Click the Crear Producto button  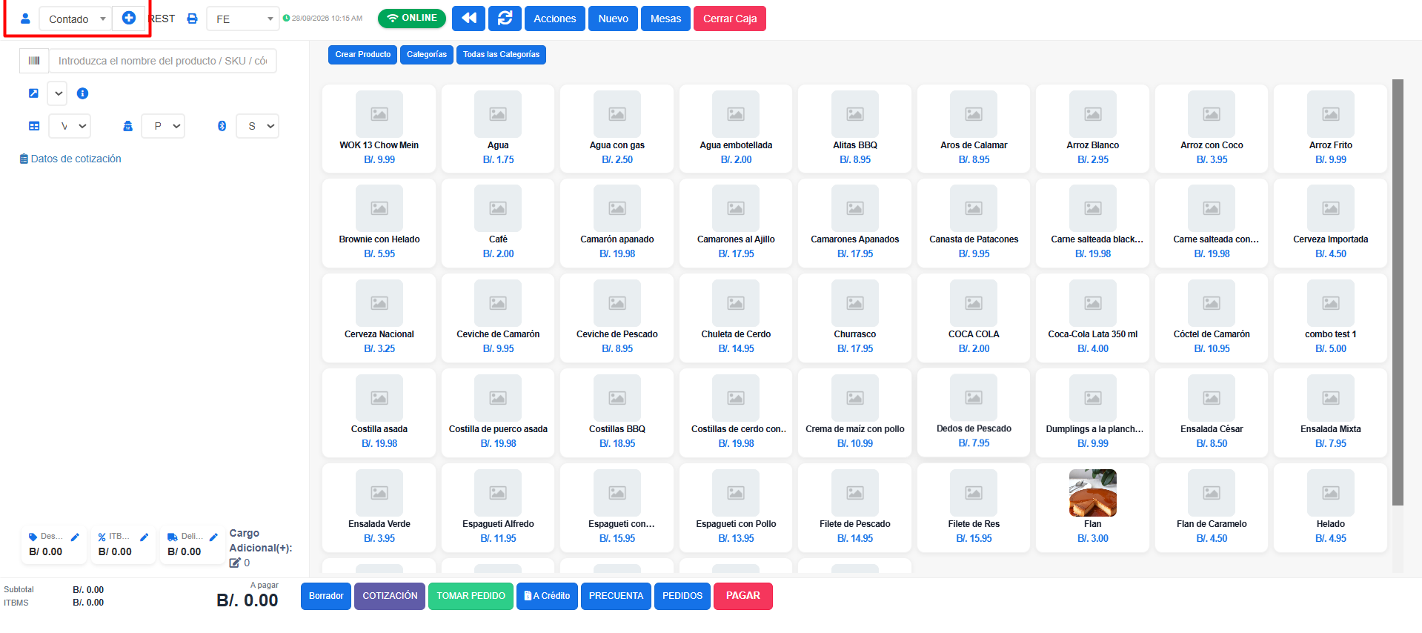pyautogui.click(x=363, y=55)
